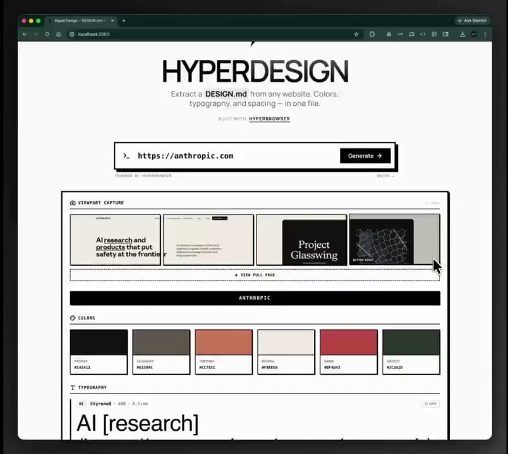
Task: Open the profile avatar in toolbar
Action: [474, 34]
